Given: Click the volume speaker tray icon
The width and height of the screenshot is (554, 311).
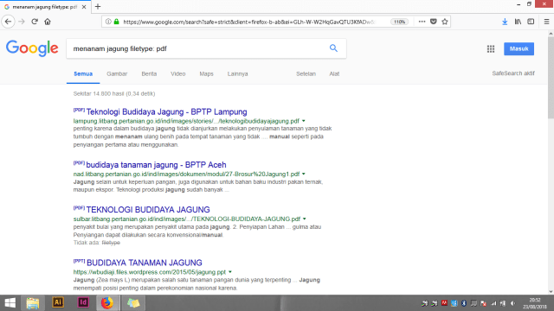Looking at the screenshot, I should pos(512,303).
